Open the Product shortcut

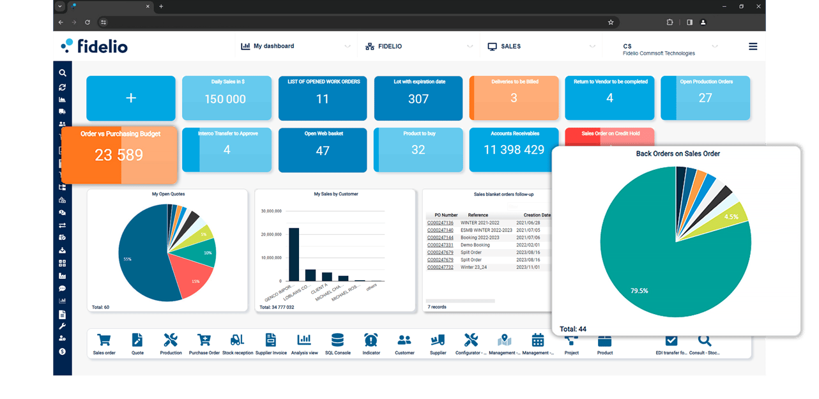(x=605, y=344)
